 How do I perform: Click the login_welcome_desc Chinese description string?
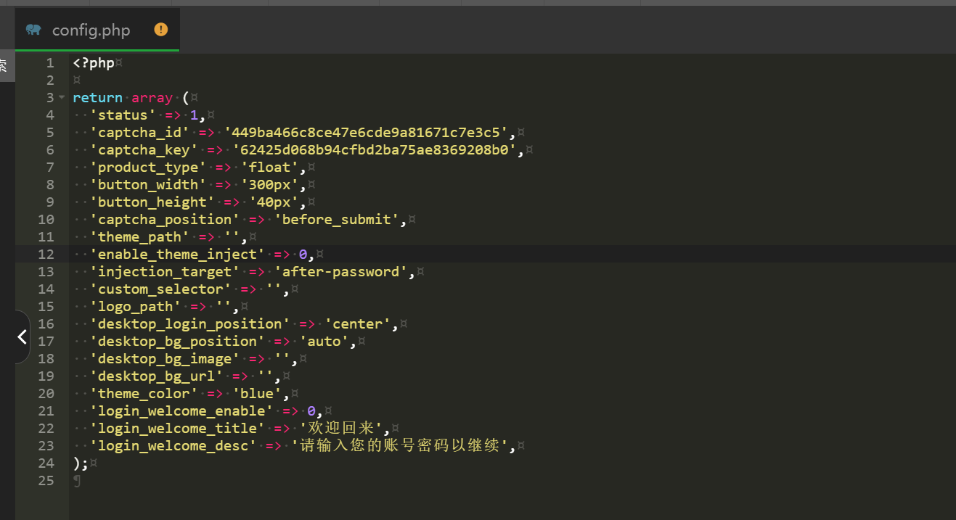point(399,446)
